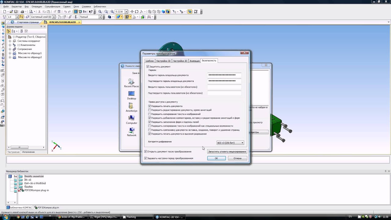Click the Redo arrow icon
This screenshot has height=220, width=391.
click(69, 12)
